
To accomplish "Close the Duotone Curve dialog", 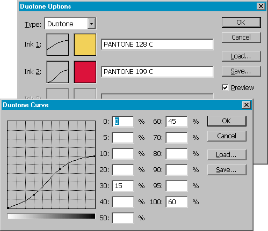I will coord(247,105).
